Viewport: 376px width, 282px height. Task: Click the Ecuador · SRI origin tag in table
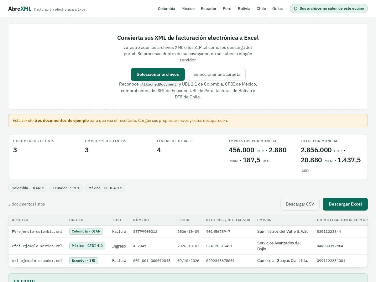tap(84, 260)
